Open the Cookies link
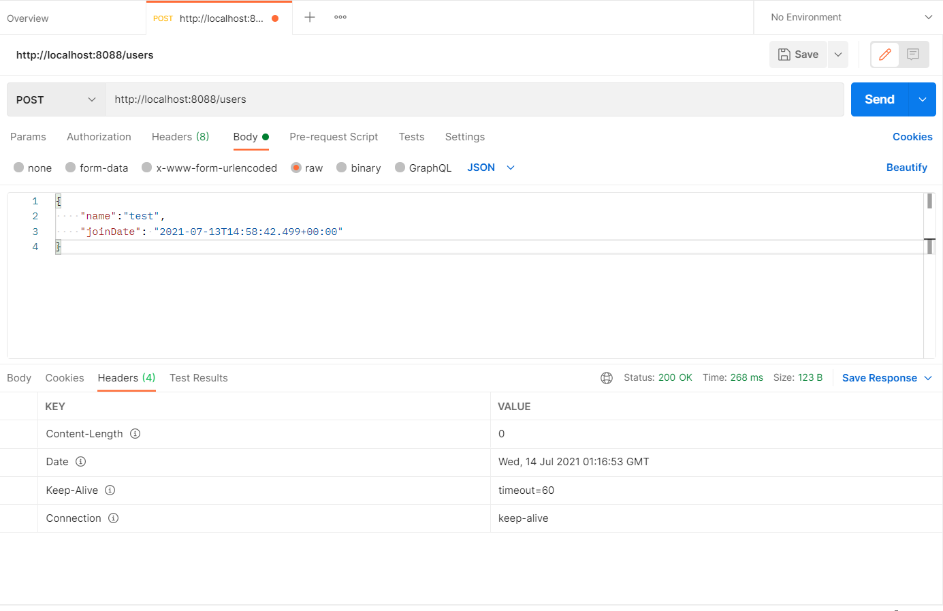 [912, 137]
